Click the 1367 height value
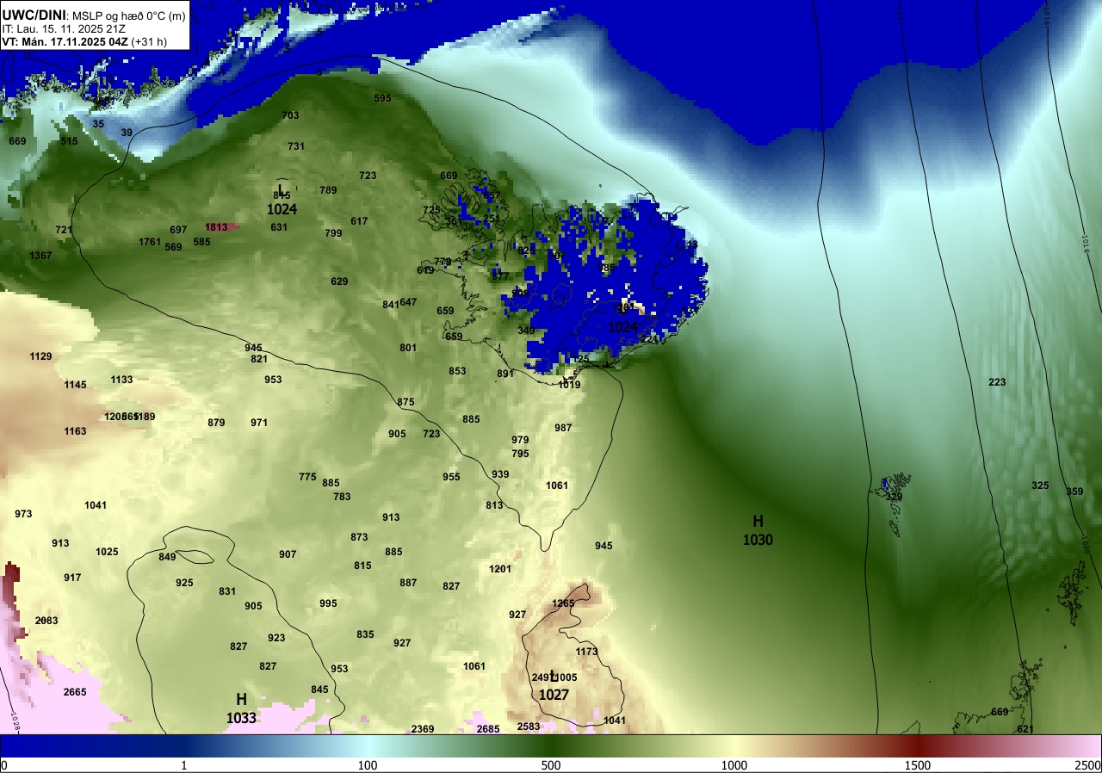 (40, 256)
